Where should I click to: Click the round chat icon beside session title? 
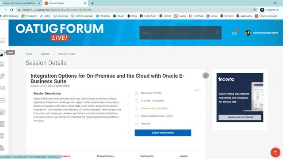(x=206, y=76)
